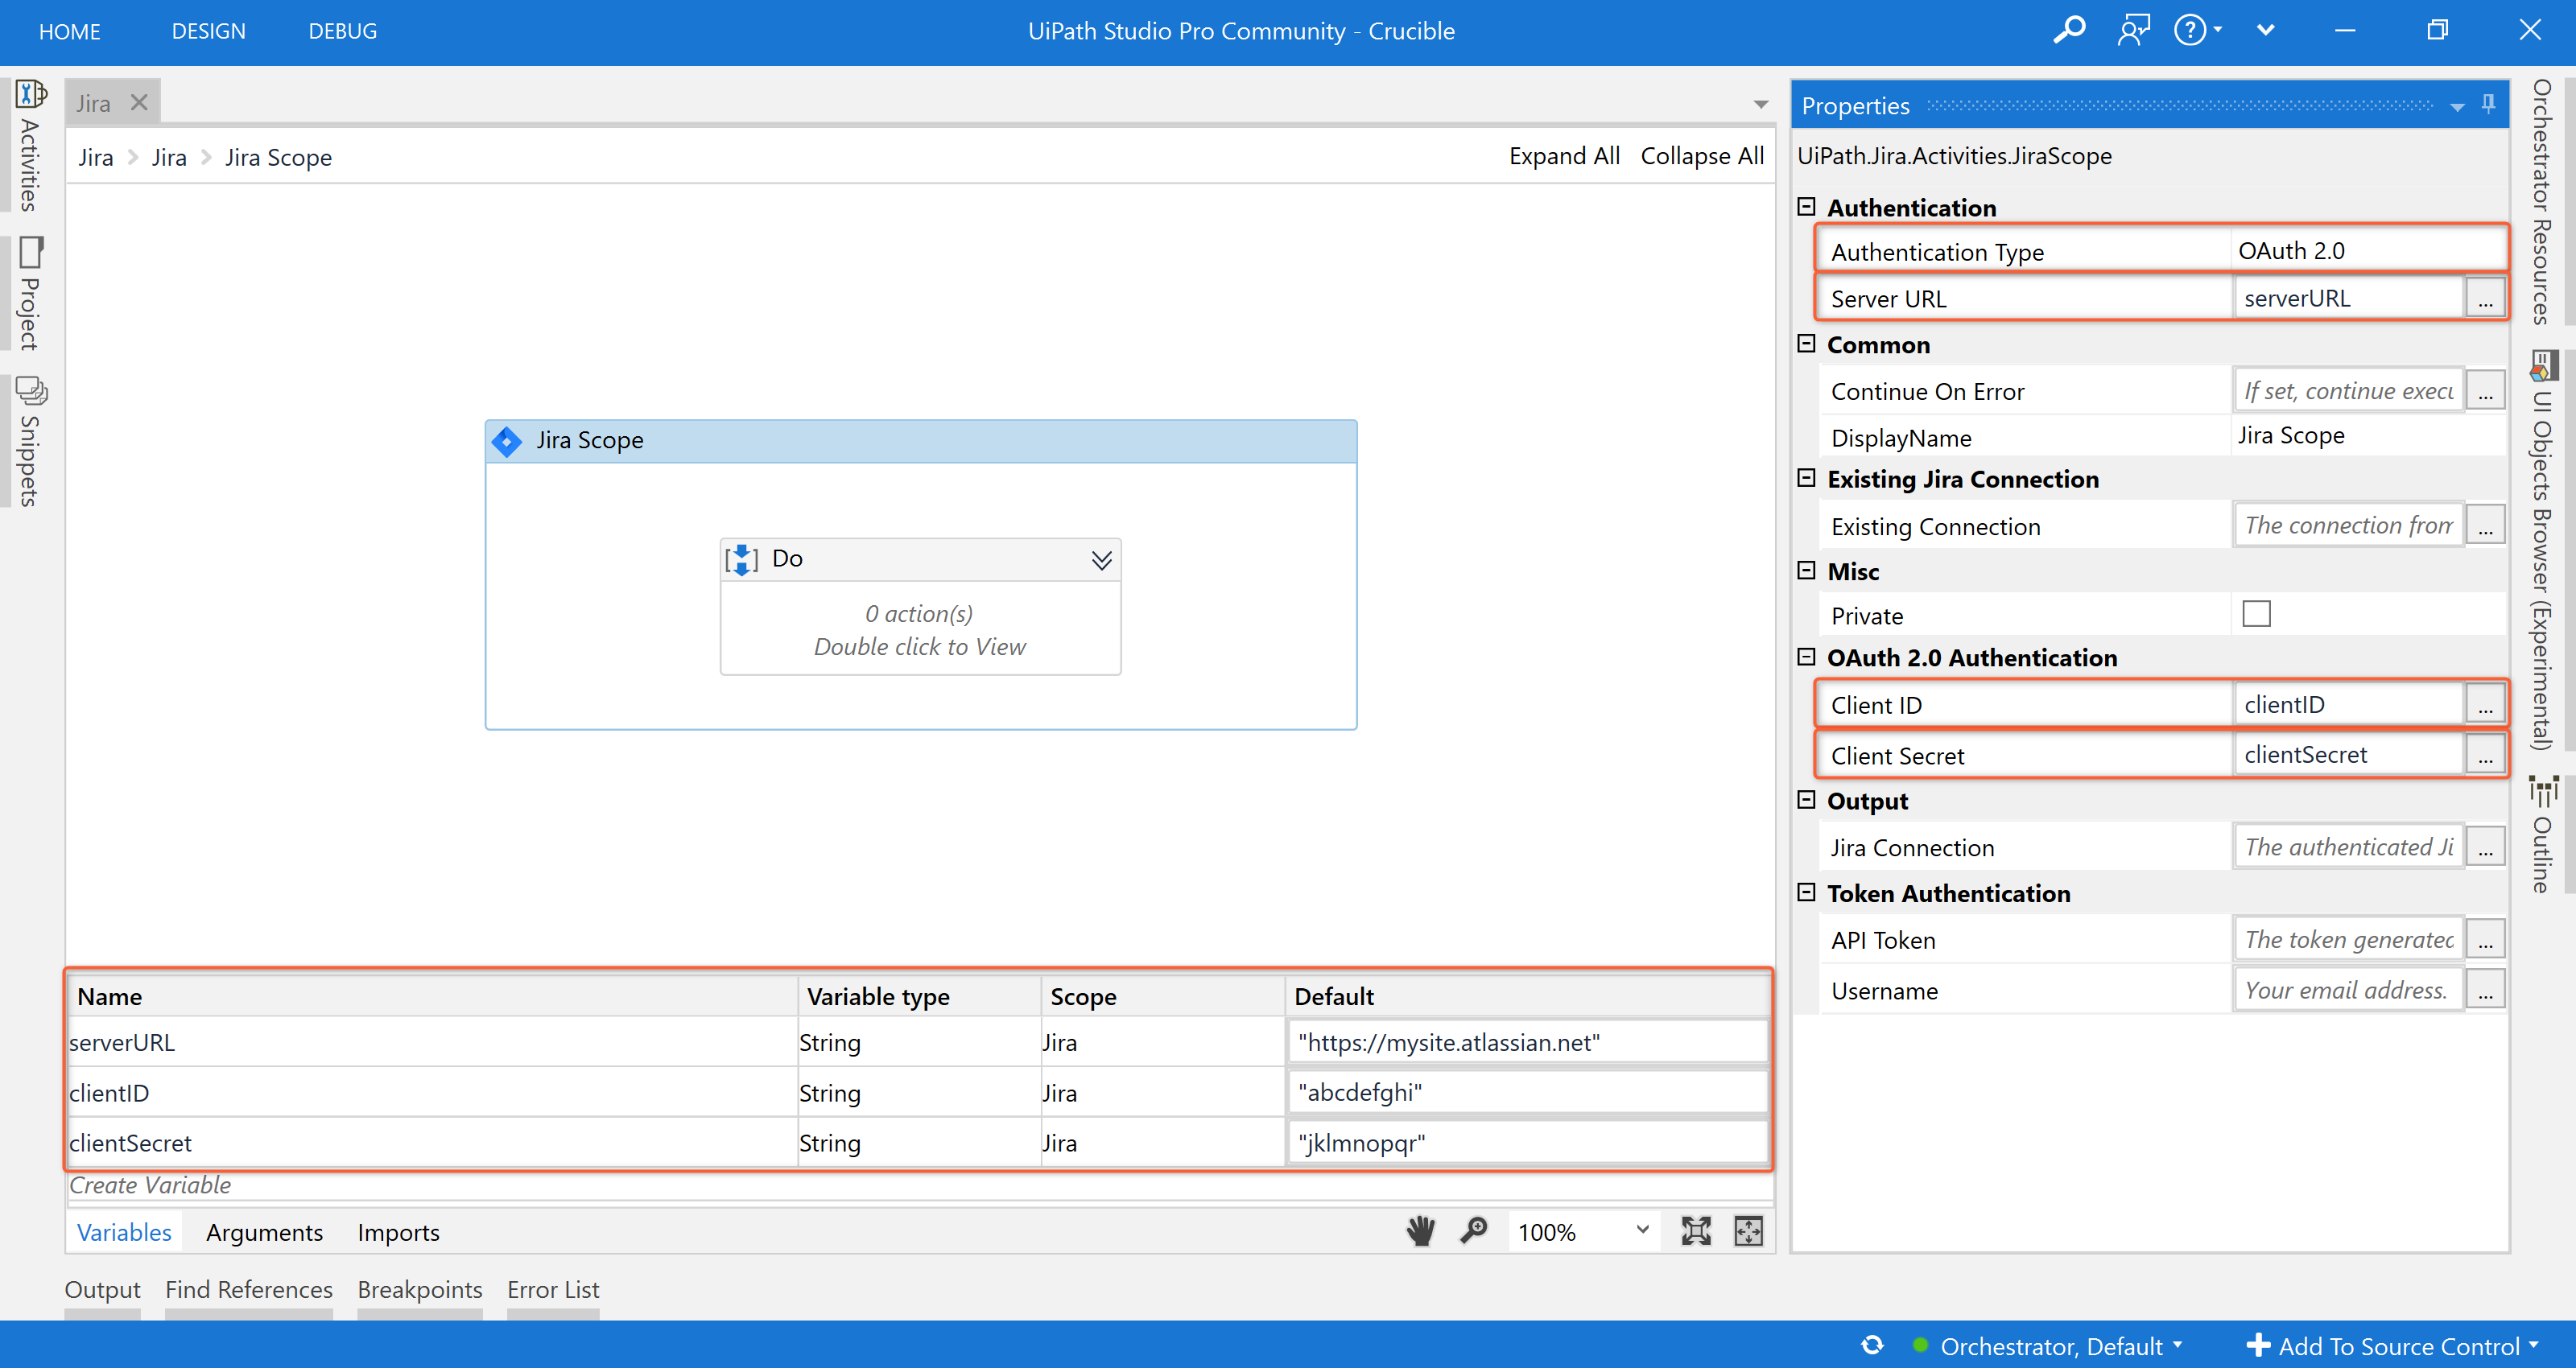
Task: Activate the pan hand tool
Action: 1420,1231
